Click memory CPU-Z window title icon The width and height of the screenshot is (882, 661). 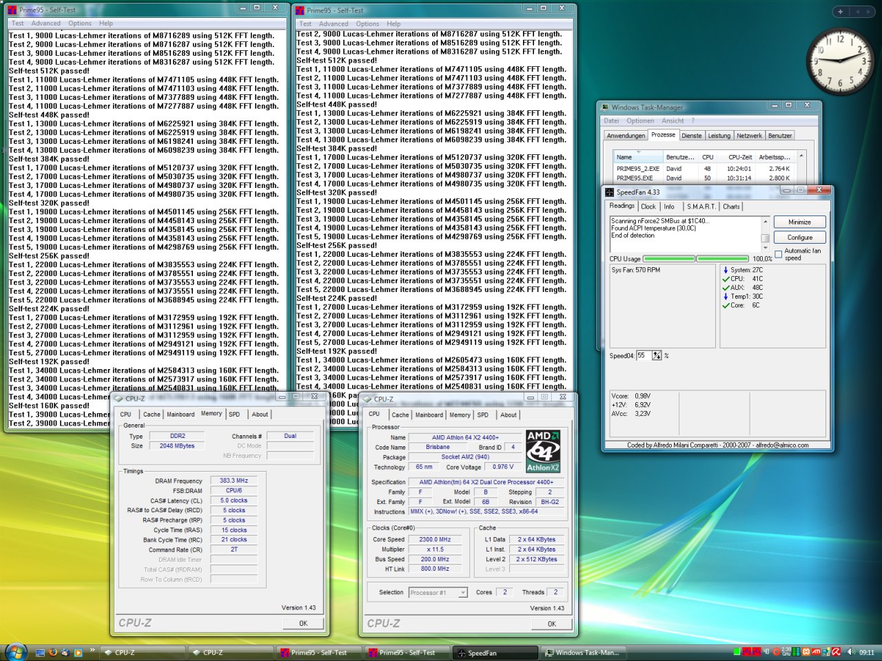click(119, 398)
